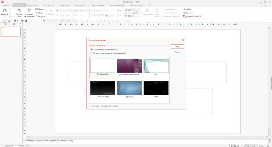Click zoom out minus icon in status bar
This screenshot has width=272, height=147.
tap(259, 146)
